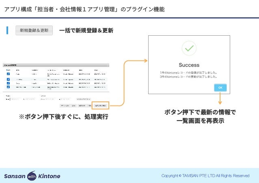Image resolution: width=259 pixels, height=183 pixels.
Task: Click the note "※ボタン押下後すぐに、処理実行"
Action: [64, 116]
